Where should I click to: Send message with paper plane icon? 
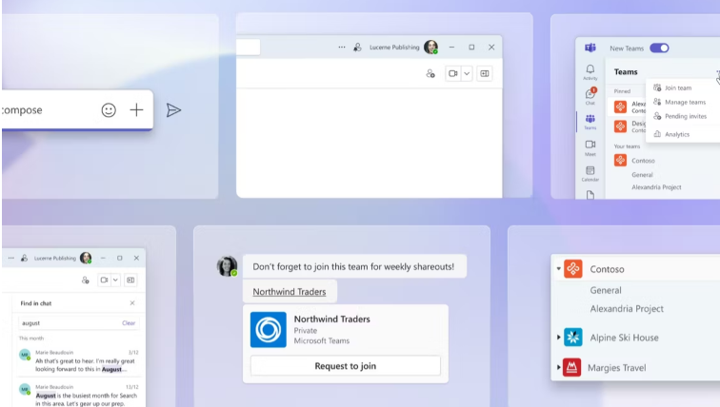[173, 110]
